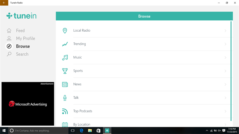Click the Browse list vertical scrollbar
The image size is (239, 134).
(231, 71)
